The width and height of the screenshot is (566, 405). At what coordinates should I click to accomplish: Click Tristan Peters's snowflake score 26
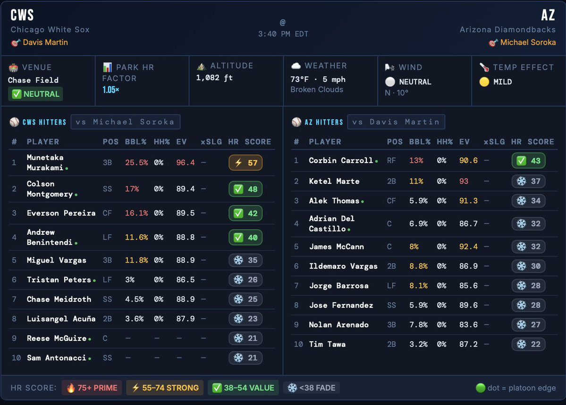click(245, 280)
